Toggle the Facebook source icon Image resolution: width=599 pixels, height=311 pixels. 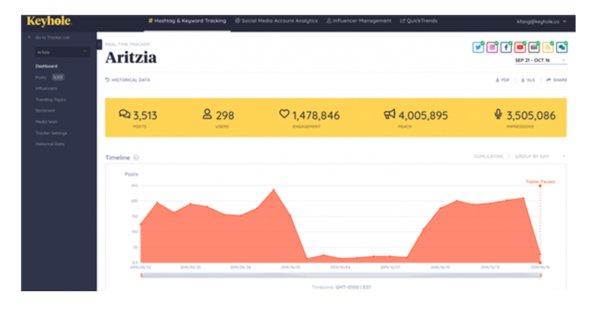(506, 47)
